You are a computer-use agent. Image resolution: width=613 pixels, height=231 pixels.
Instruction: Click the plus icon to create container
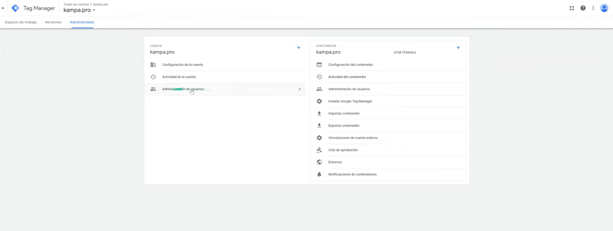pos(458,48)
